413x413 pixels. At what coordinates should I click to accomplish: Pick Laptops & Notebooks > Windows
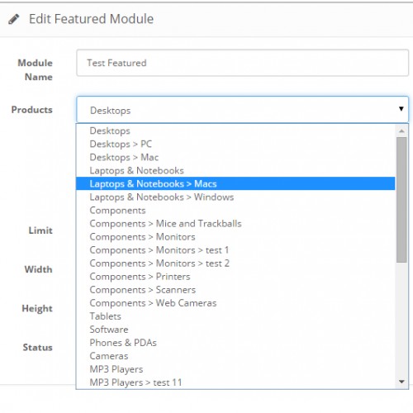click(x=235, y=197)
